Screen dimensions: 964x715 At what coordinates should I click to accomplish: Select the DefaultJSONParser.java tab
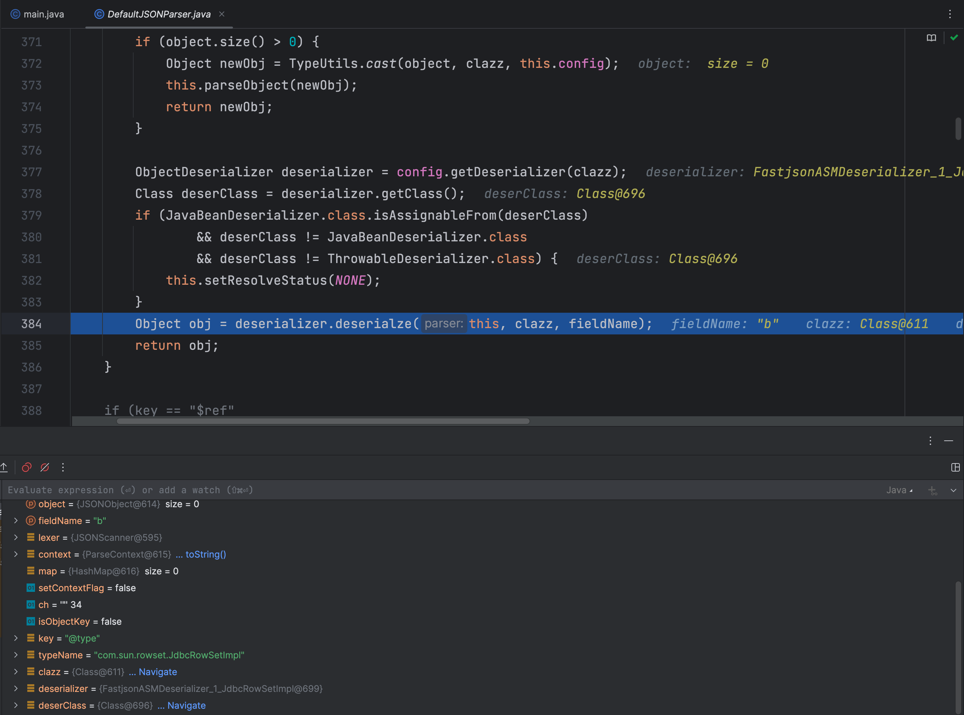[x=159, y=14]
